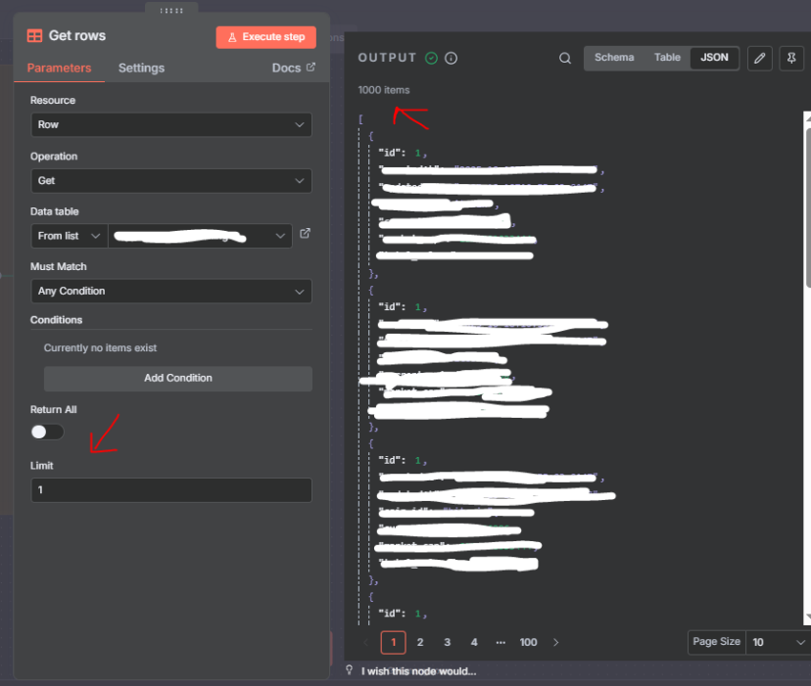
Task: Click the output success checkmark icon
Action: (431, 58)
